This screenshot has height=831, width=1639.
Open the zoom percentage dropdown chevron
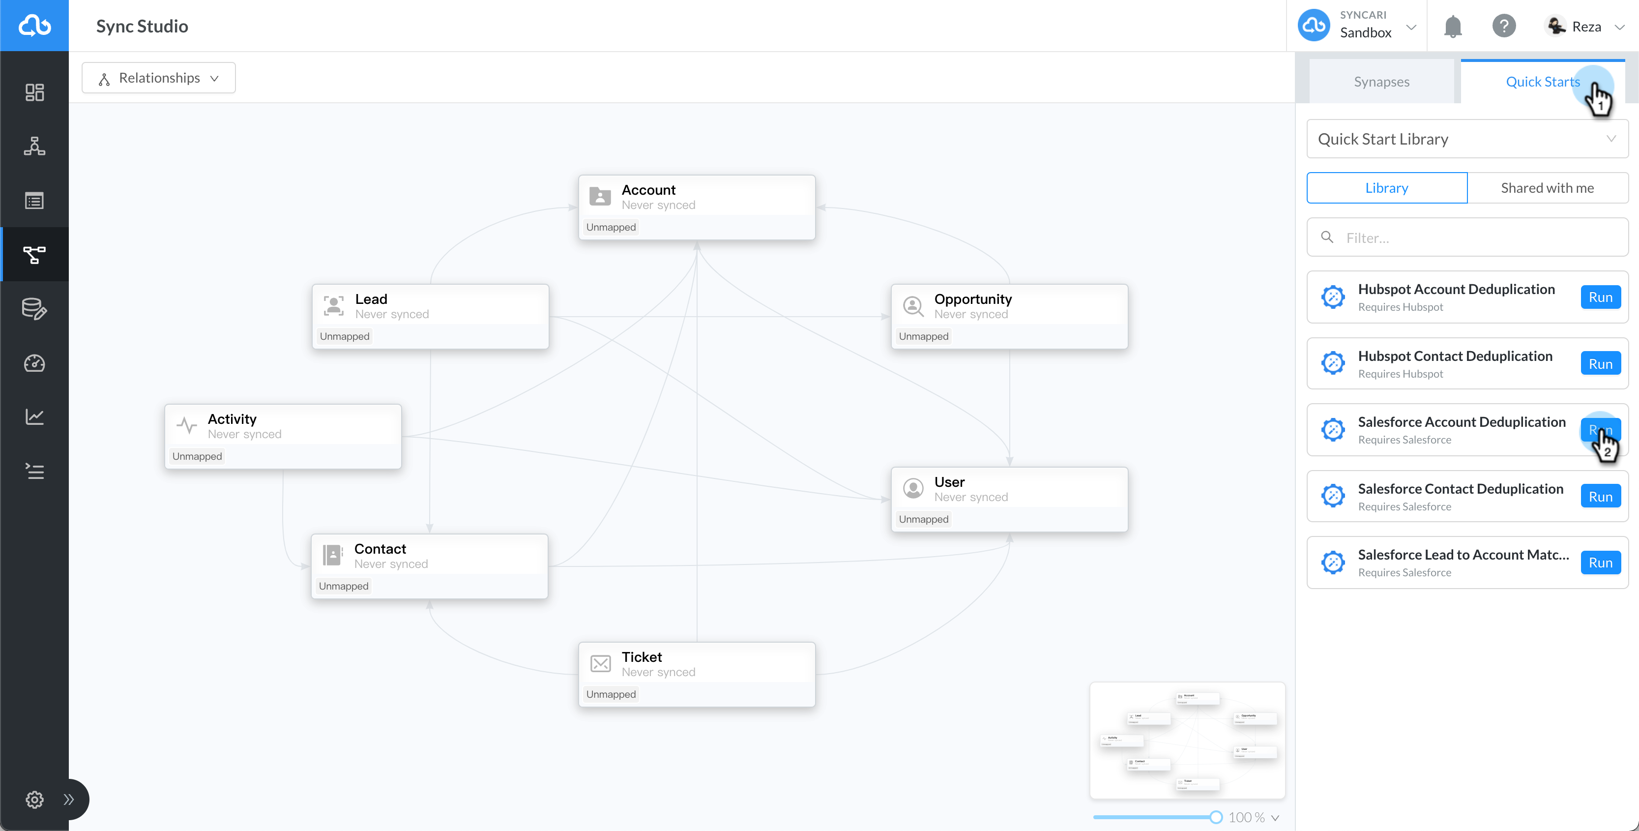tap(1275, 818)
